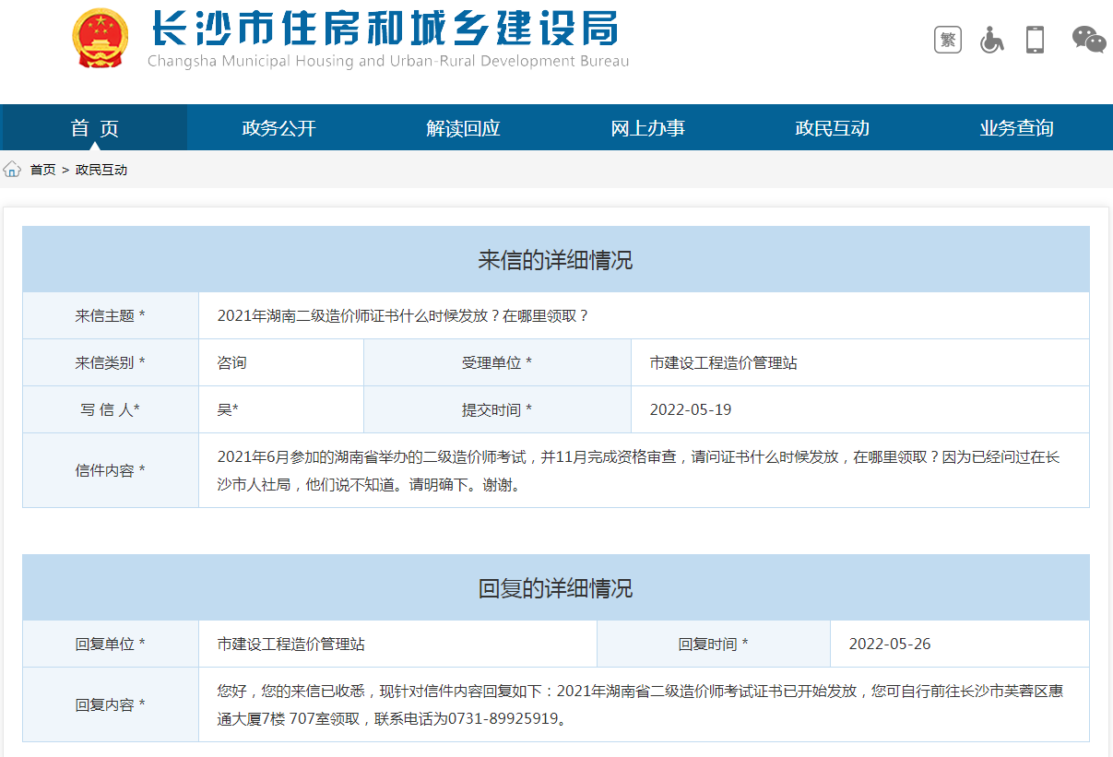1113x757 pixels.
Task: Open the 业务查询 navigation menu
Action: [x=1016, y=128]
